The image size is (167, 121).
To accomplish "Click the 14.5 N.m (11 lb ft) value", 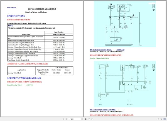I will (59, 47).
